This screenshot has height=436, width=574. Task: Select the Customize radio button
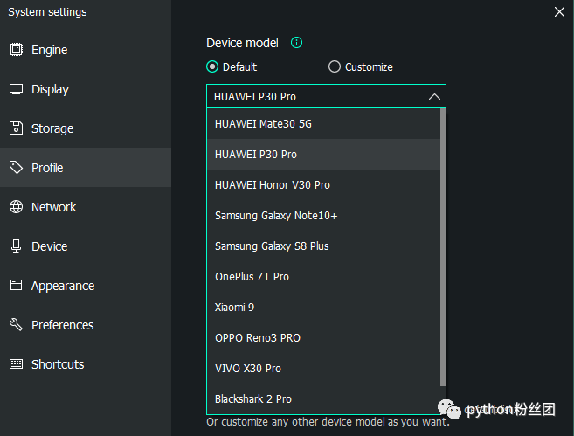[335, 66]
